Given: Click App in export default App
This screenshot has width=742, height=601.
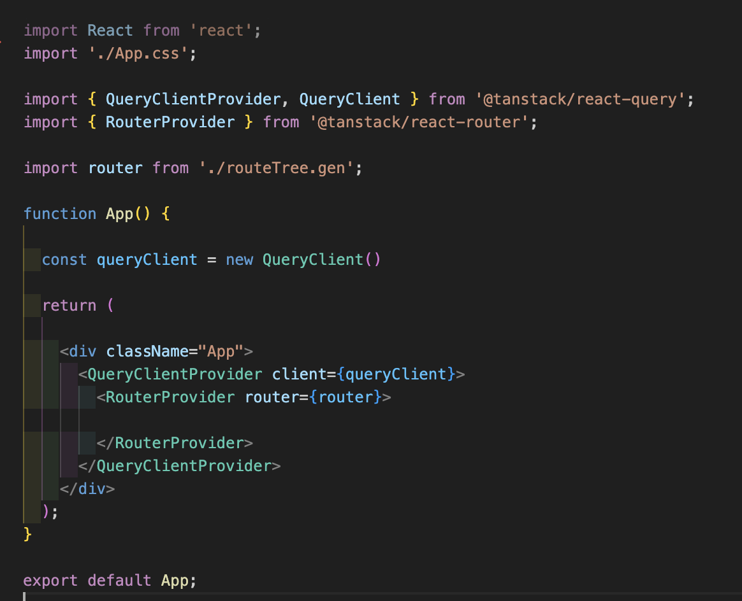Looking at the screenshot, I should click(x=175, y=581).
